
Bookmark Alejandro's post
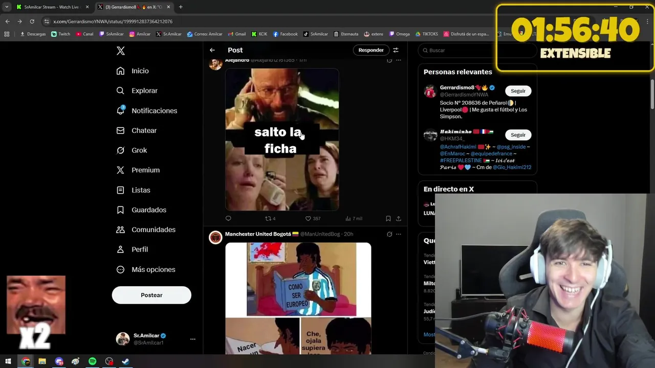coord(388,219)
